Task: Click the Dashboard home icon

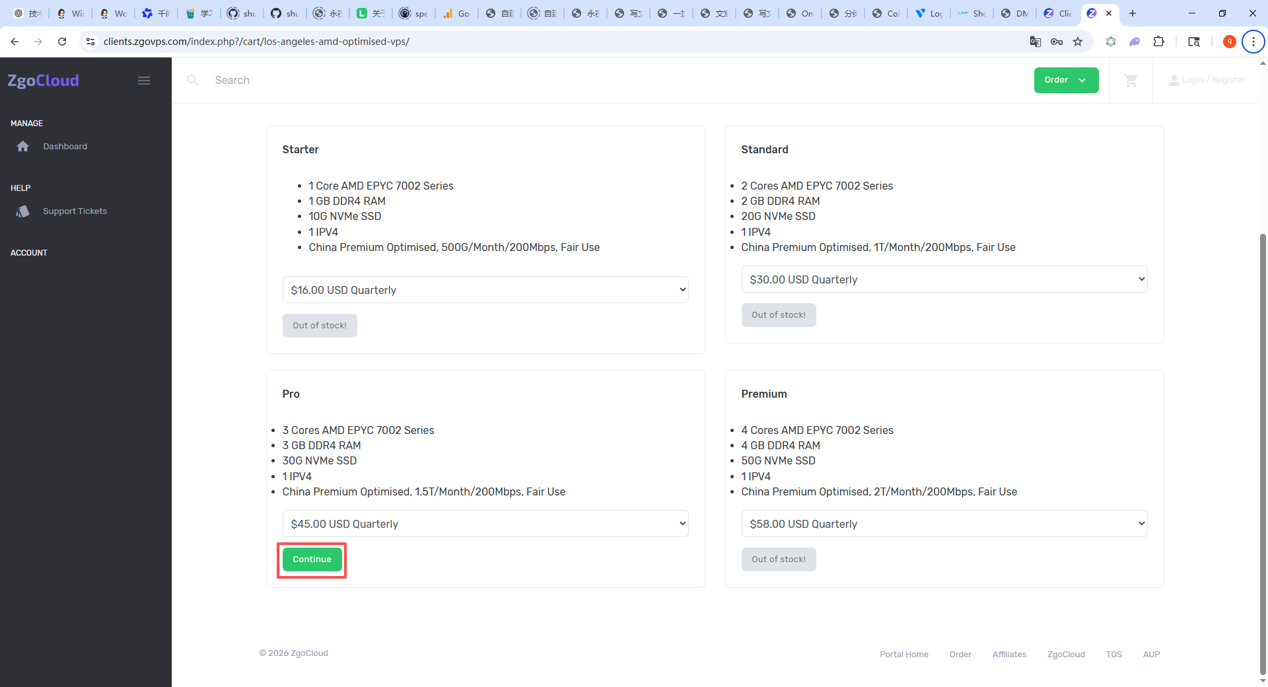Action: pos(23,147)
